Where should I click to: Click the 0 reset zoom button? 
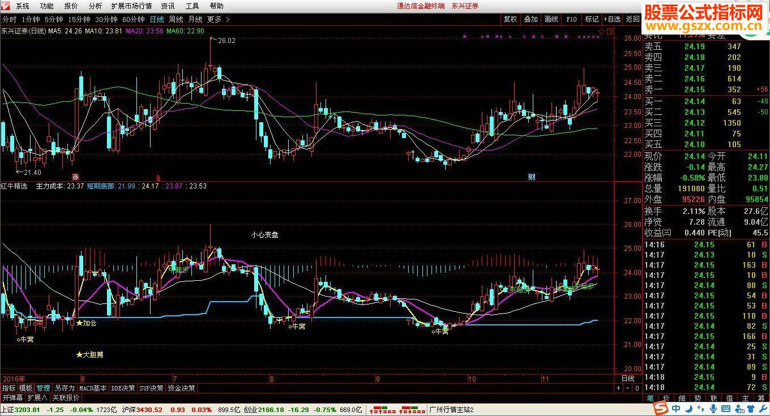coord(637,388)
